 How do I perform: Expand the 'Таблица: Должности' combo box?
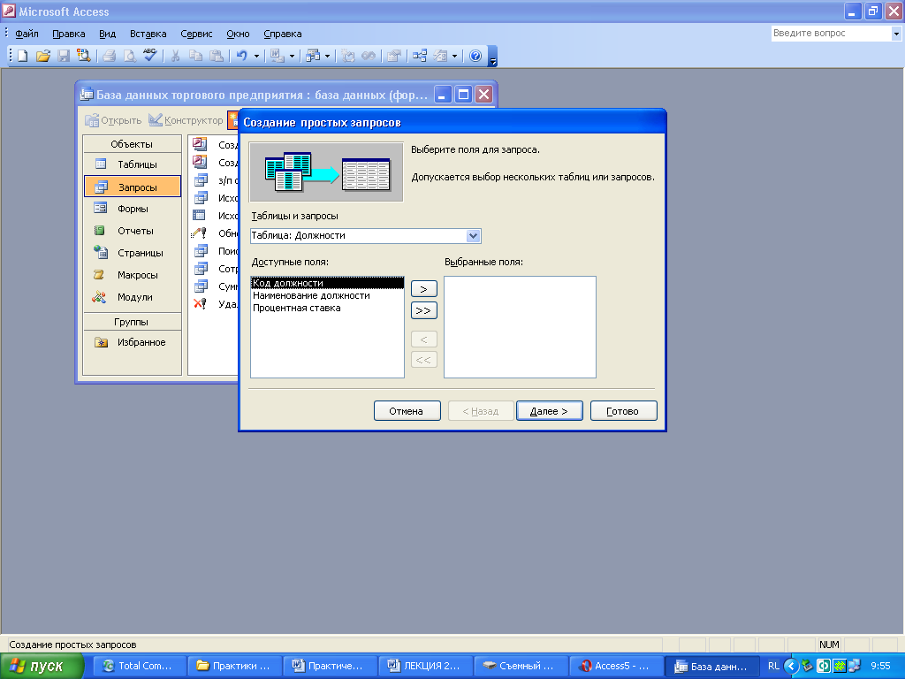coord(474,235)
